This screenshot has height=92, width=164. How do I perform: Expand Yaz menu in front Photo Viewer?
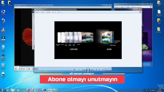pyautogui.click(x=54, y=12)
